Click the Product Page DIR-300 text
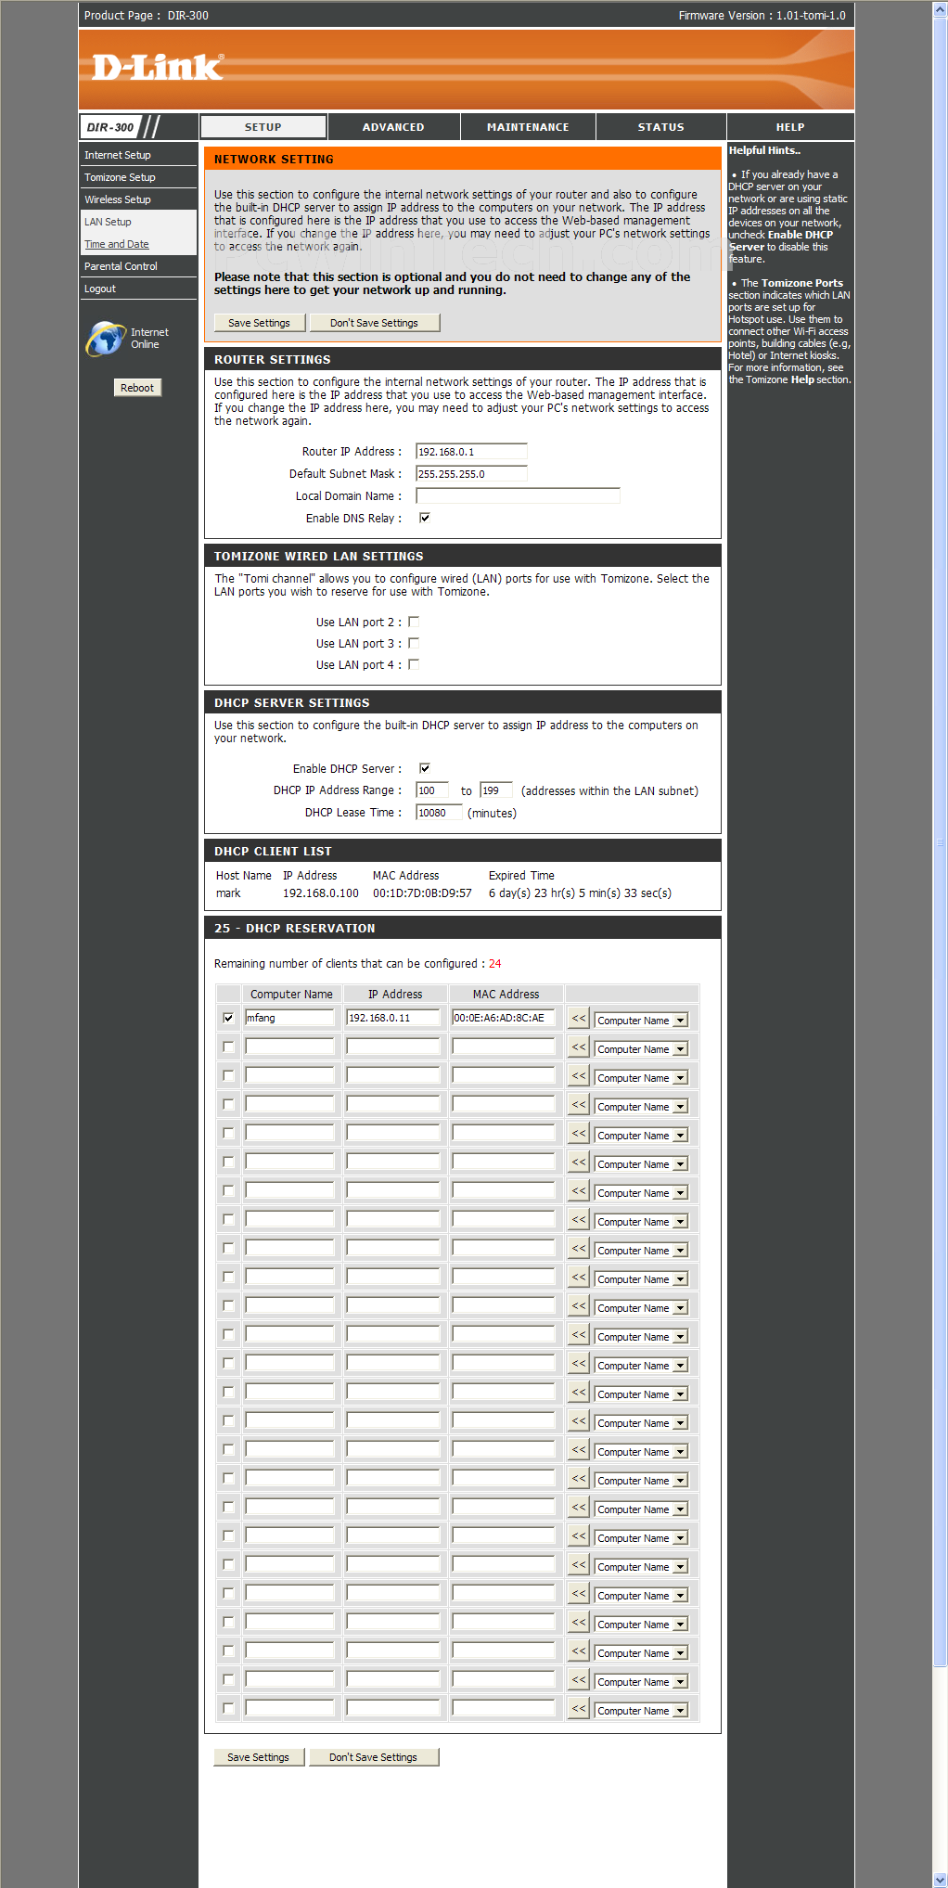Viewport: 948px width, 1888px height. [147, 16]
